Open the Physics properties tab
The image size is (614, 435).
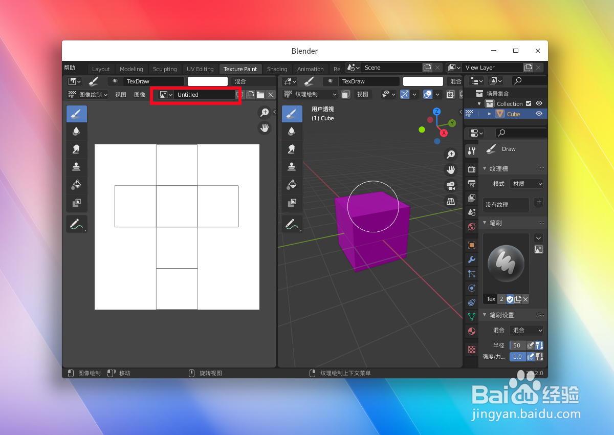[472, 288]
